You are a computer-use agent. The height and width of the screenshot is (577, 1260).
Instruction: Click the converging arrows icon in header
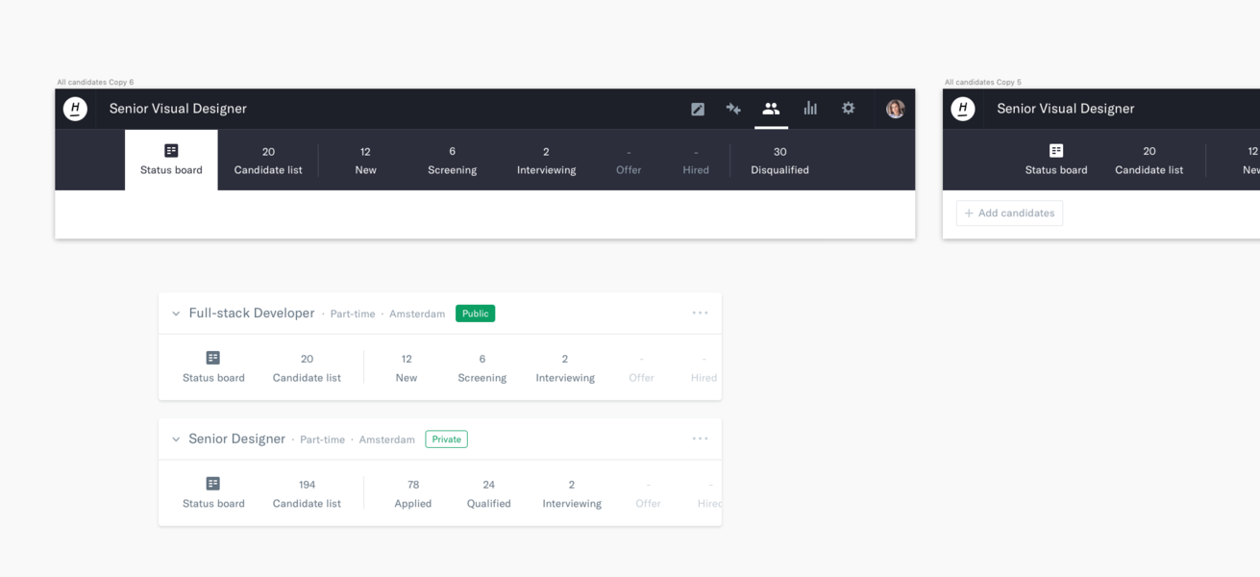pos(733,109)
